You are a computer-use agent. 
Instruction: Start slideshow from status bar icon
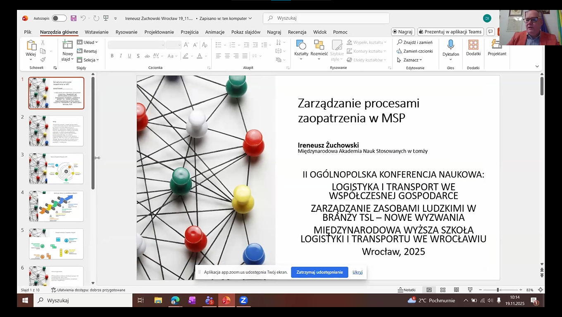(x=470, y=290)
